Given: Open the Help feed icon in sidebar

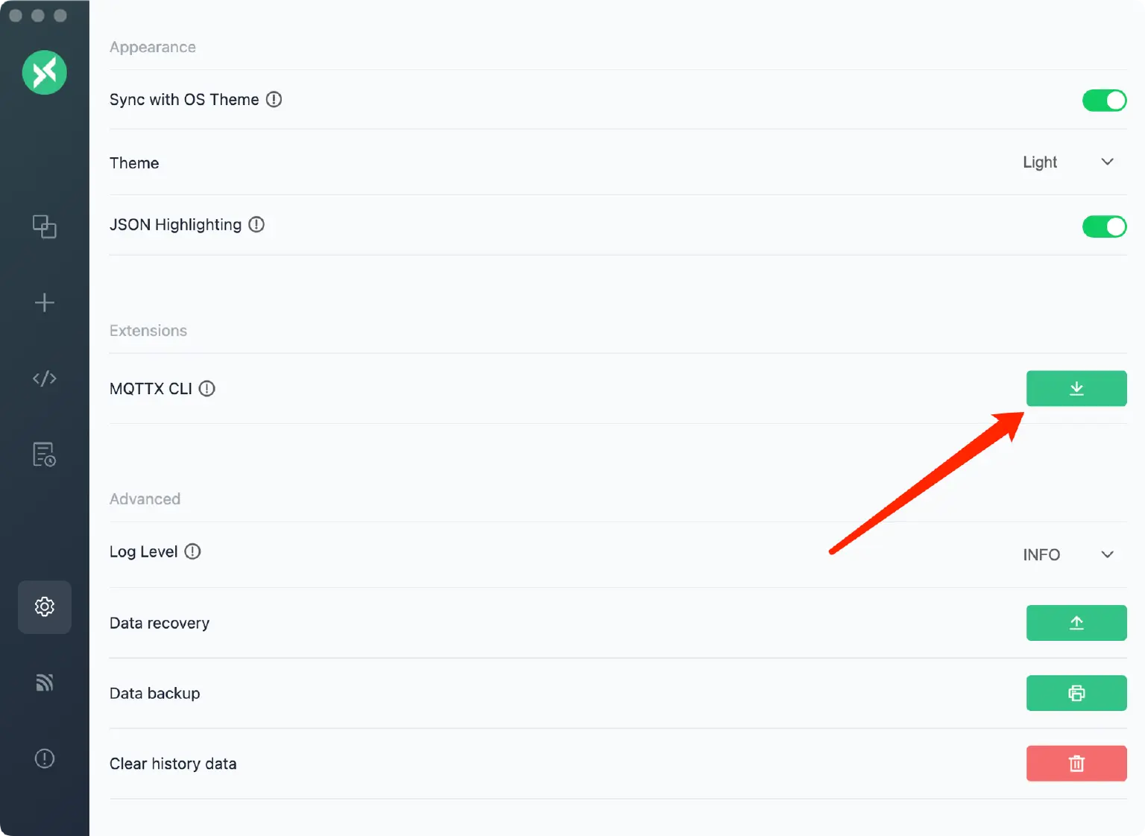Looking at the screenshot, I should point(45,683).
